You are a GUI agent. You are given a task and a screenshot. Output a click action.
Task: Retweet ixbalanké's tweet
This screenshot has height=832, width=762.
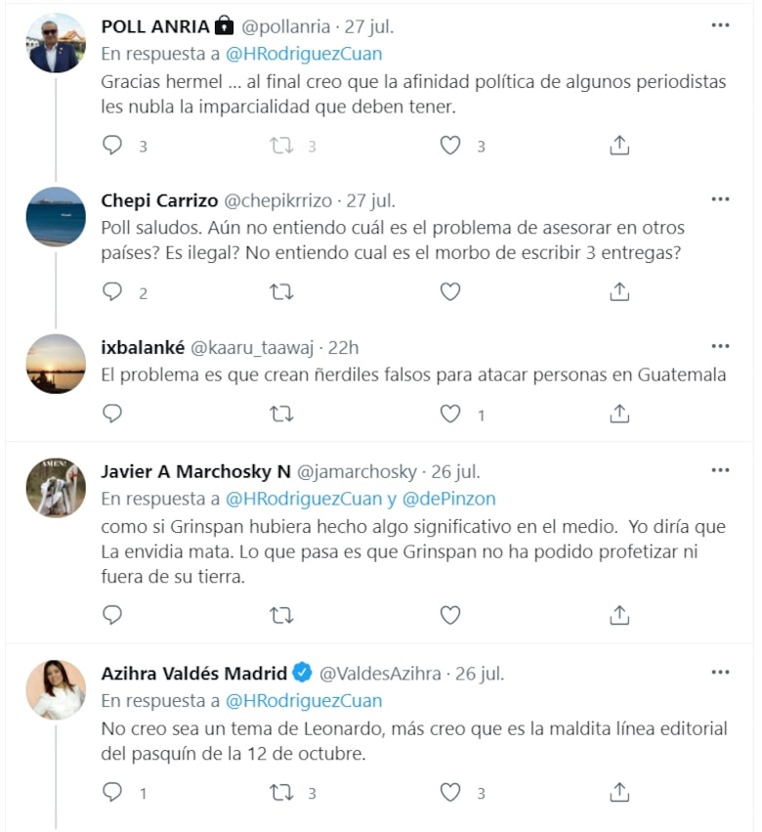click(x=281, y=414)
